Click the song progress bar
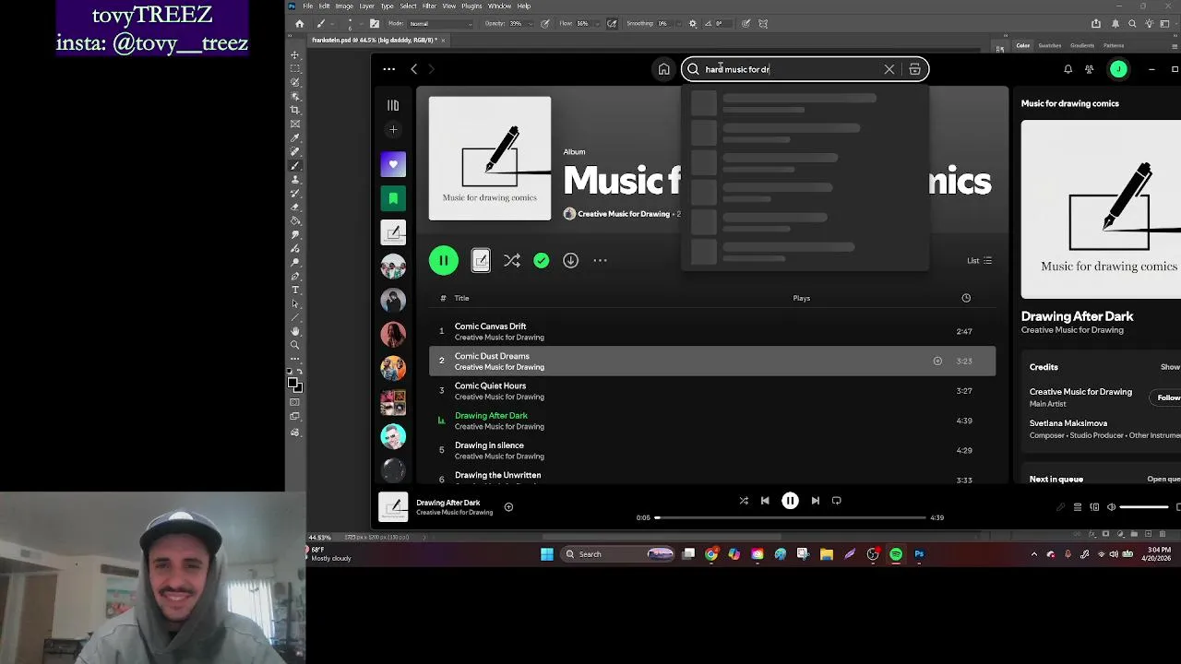This screenshot has height=664, width=1181. coord(790,517)
